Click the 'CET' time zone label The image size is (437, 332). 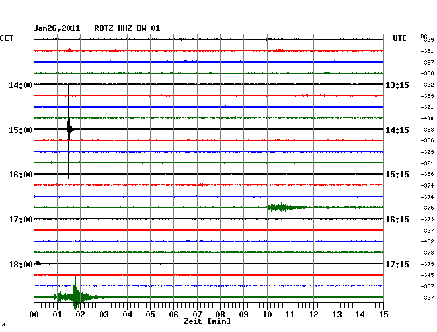(7, 38)
